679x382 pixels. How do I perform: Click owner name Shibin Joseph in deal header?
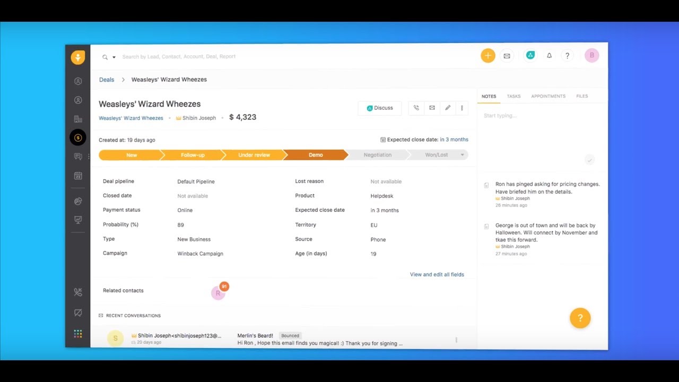click(199, 118)
